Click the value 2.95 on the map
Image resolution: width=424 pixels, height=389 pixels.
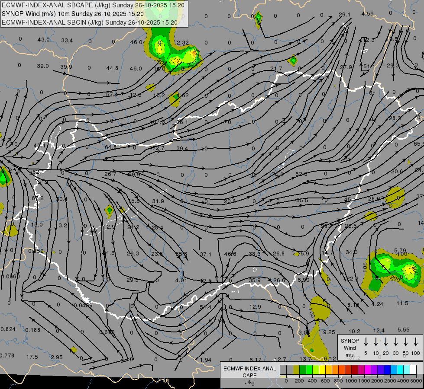click(56, 357)
